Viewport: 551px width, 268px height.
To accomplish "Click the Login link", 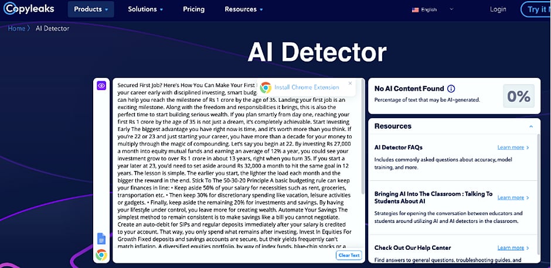I will [x=498, y=9].
